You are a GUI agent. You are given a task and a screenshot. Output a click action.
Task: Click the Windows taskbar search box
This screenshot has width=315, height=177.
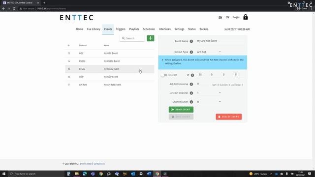[36, 174]
